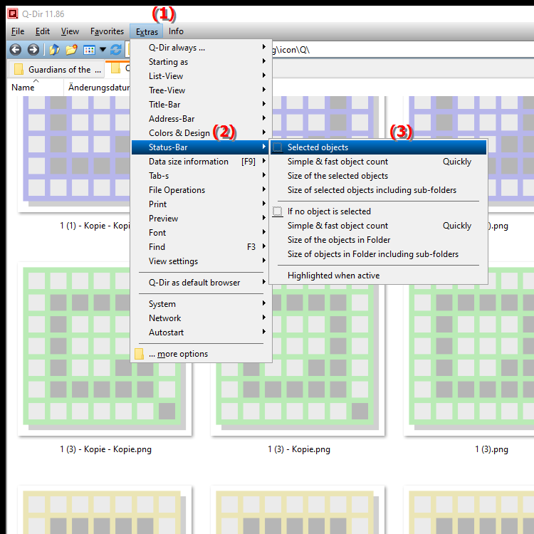Select the Status-Bar menu entry
534x534 pixels.
pos(201,147)
